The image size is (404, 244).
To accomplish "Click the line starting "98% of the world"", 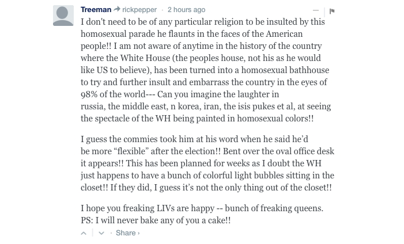I will pos(180,94).
